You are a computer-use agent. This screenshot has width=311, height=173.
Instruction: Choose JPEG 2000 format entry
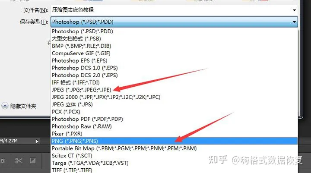[174, 97]
